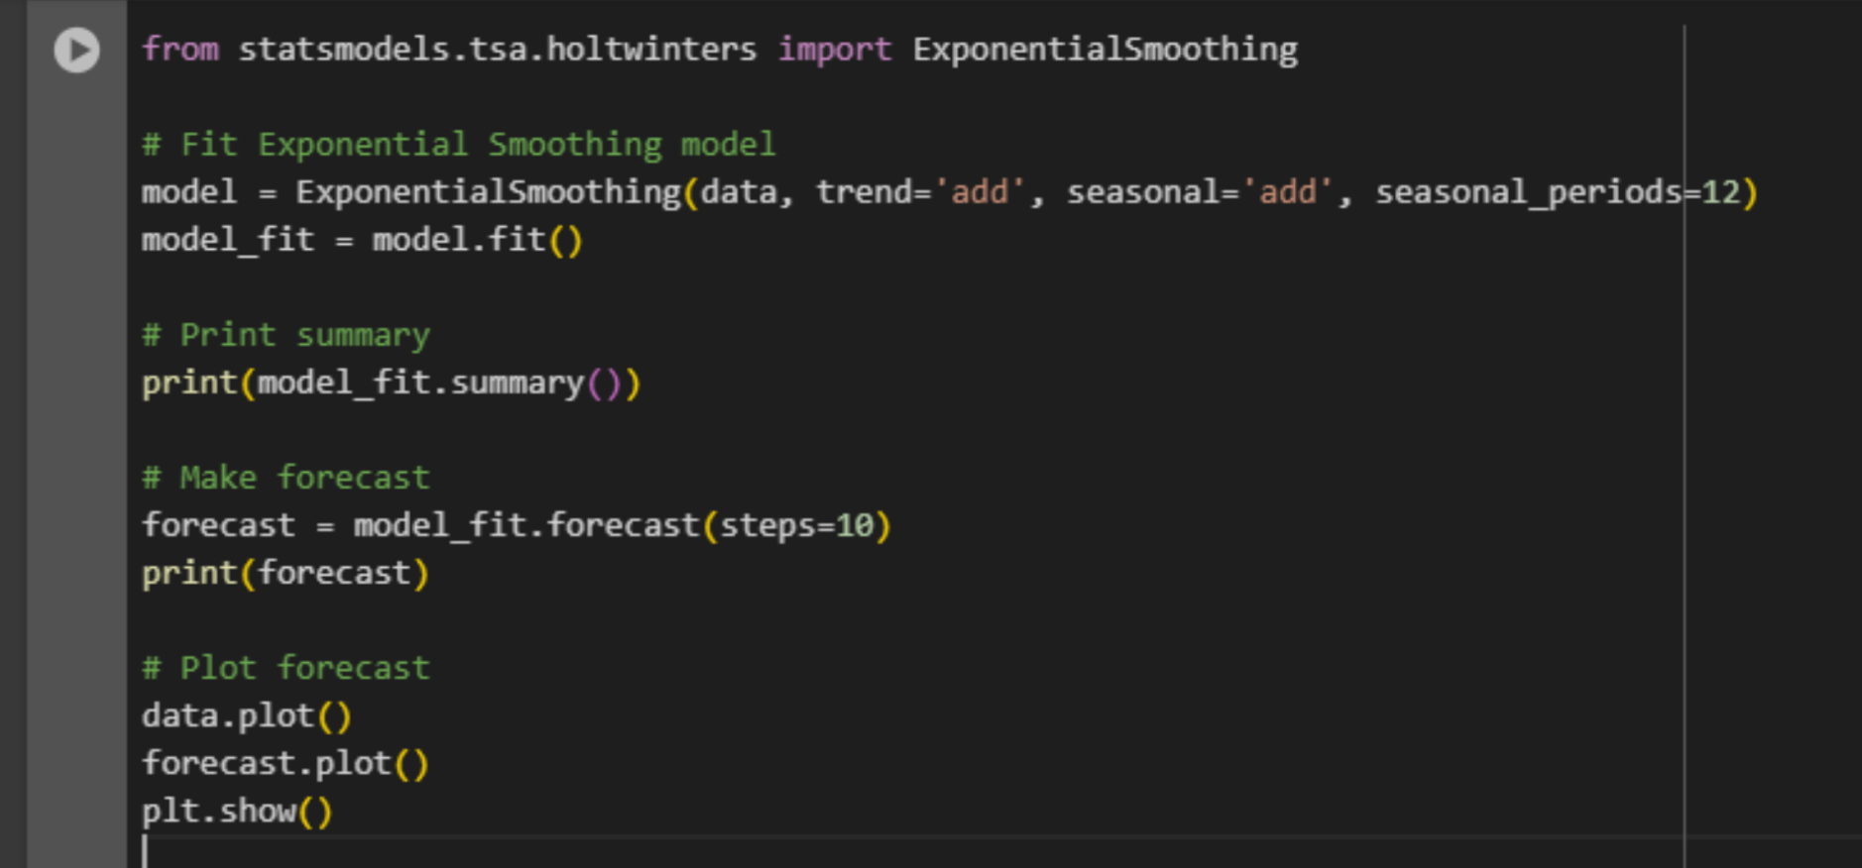This screenshot has height=868, width=1862.
Task: Place cursor on statsmodels.tsa.holtwinters module path
Action: pyautogui.click(x=496, y=50)
